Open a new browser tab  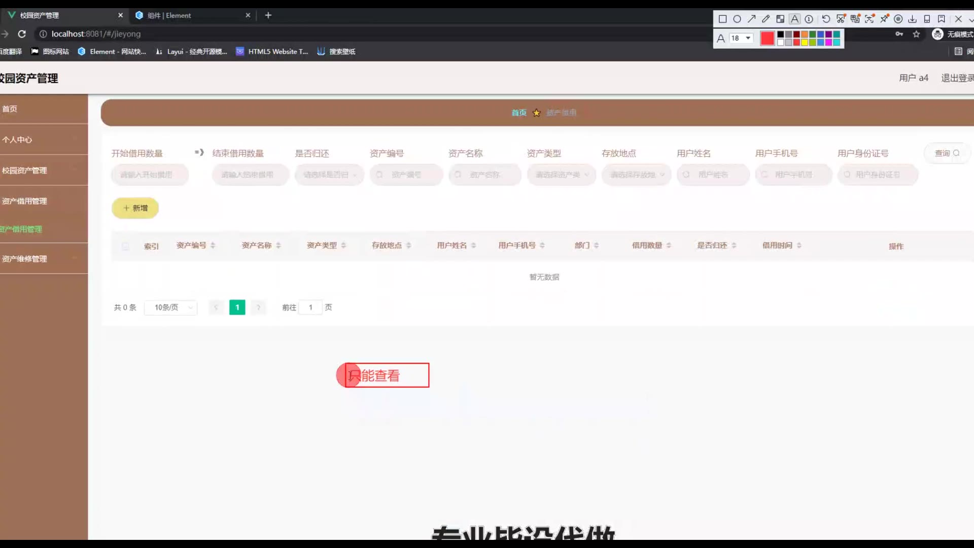tap(268, 15)
